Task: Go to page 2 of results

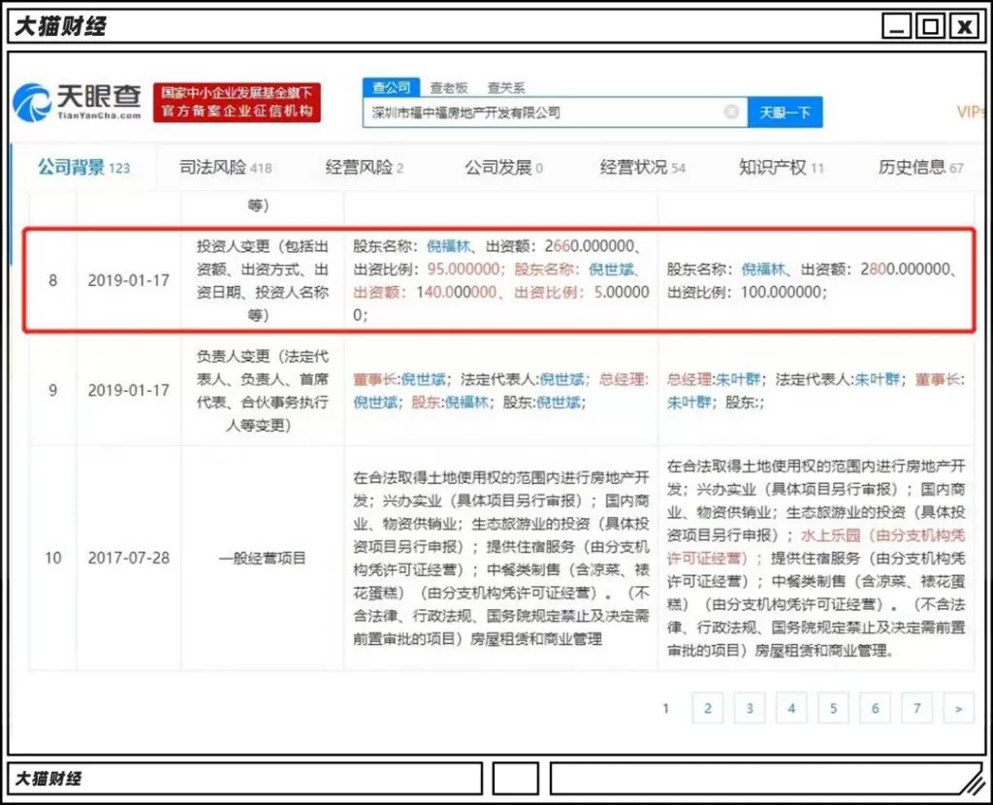Action: (x=707, y=708)
